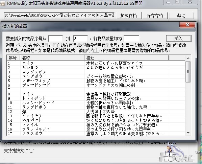Screen dimensions: 202x164
Task: Select row 2 たいまつ
Action: click(x=96, y=68)
